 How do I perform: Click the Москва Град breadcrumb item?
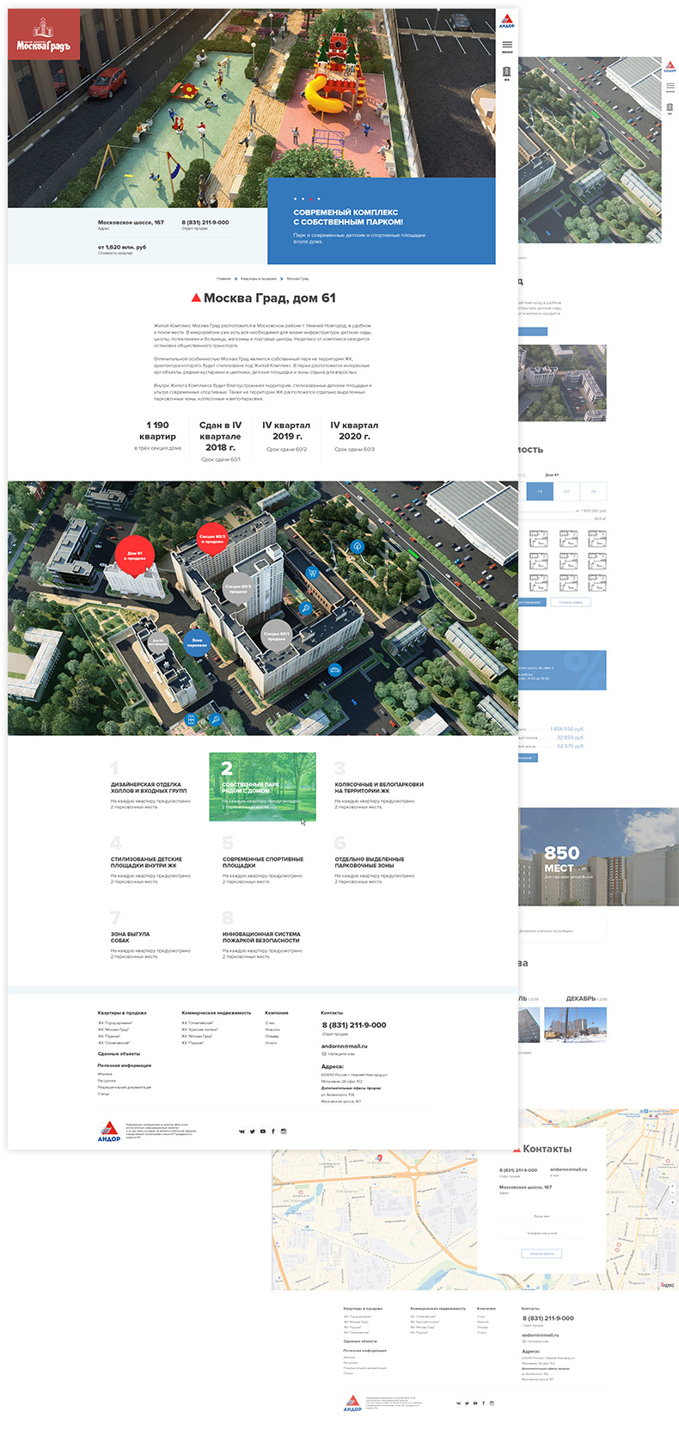tap(297, 279)
